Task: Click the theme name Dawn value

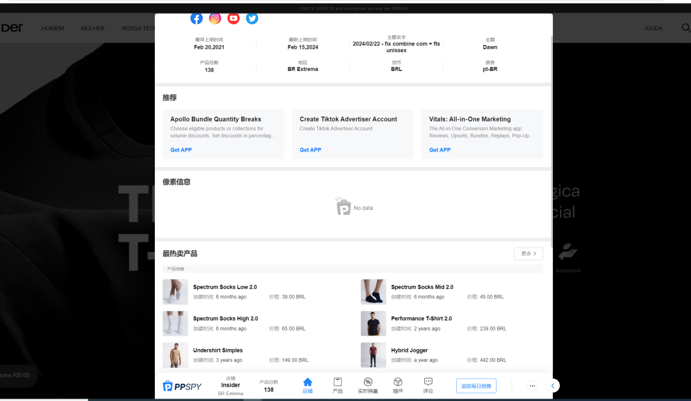Action: click(x=490, y=47)
